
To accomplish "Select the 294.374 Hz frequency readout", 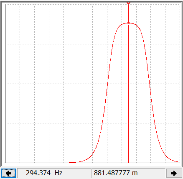I will (x=54, y=173).
